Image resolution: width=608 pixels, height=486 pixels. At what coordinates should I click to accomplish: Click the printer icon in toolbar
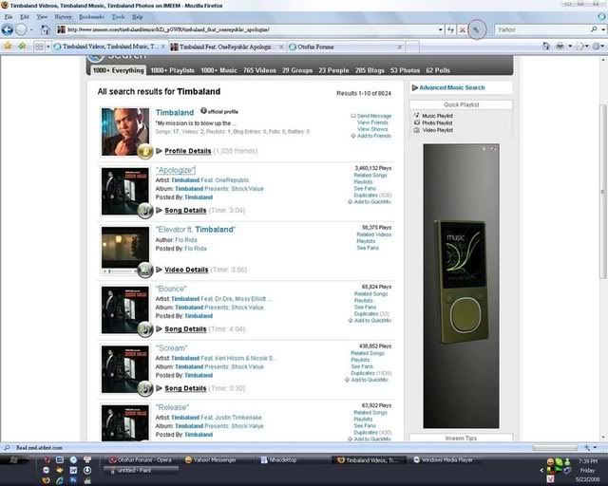tap(560, 47)
